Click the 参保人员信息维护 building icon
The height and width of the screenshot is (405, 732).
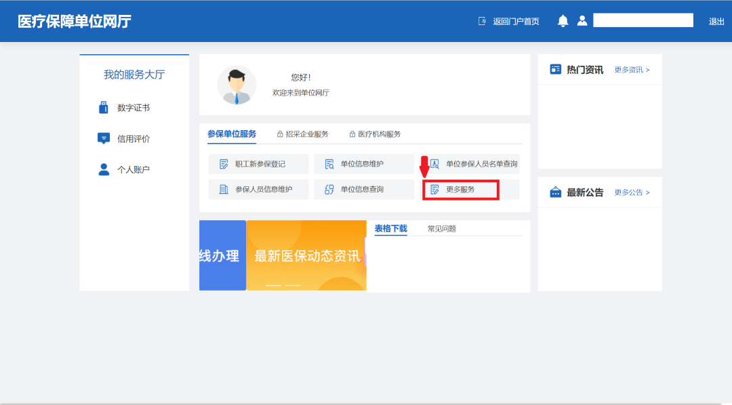point(224,190)
